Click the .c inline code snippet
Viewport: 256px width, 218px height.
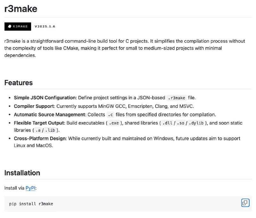[x=110, y=115]
